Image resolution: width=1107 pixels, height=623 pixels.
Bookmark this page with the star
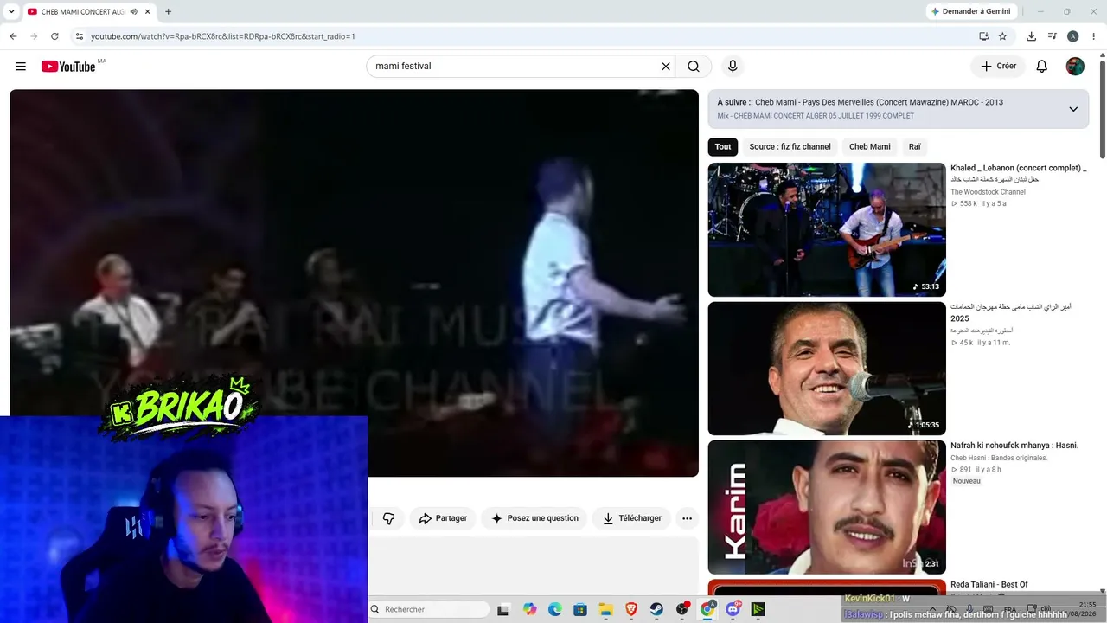1002,36
